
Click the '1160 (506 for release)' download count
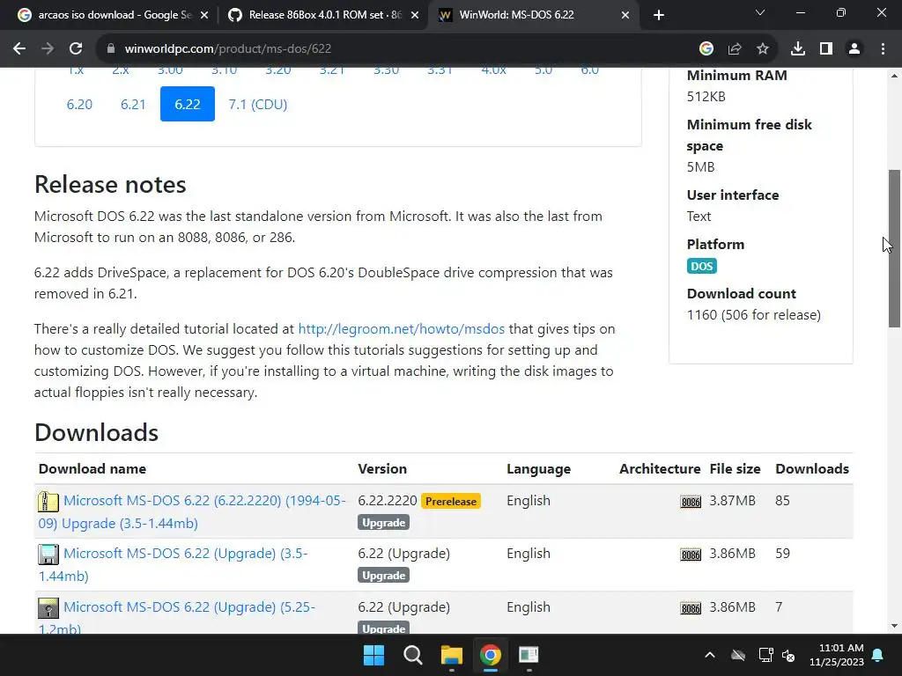[x=754, y=315]
